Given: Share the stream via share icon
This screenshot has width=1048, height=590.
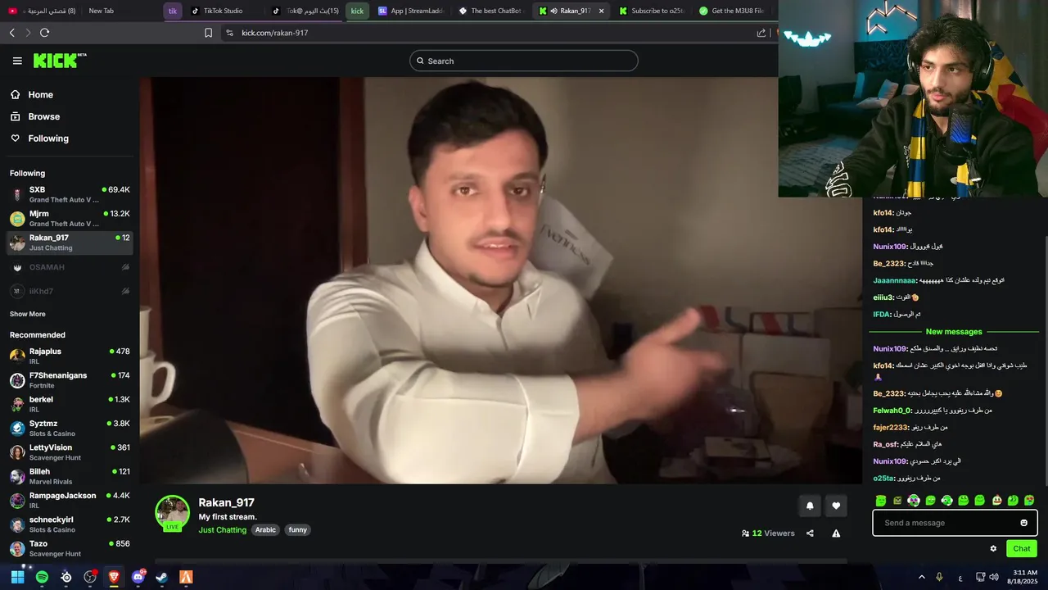Looking at the screenshot, I should click(x=810, y=533).
